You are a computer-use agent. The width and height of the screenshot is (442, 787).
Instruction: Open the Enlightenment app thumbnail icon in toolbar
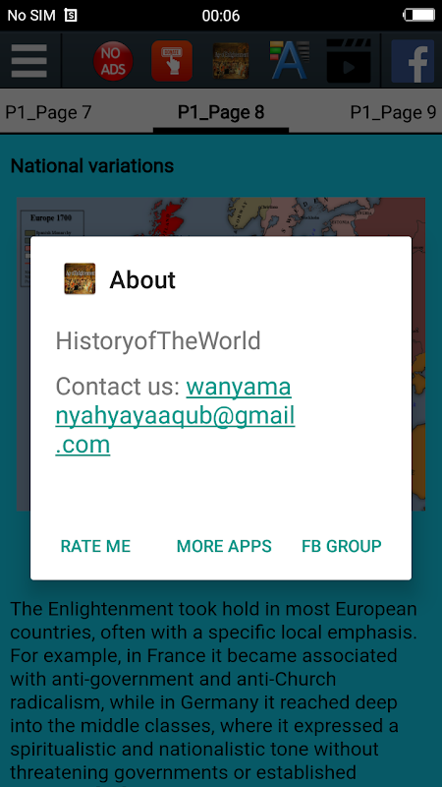coord(231,61)
